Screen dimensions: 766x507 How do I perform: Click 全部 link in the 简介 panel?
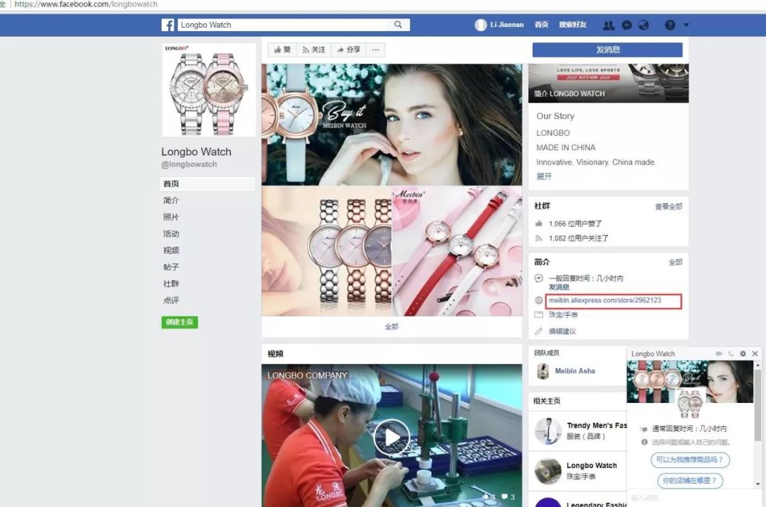pos(676,262)
